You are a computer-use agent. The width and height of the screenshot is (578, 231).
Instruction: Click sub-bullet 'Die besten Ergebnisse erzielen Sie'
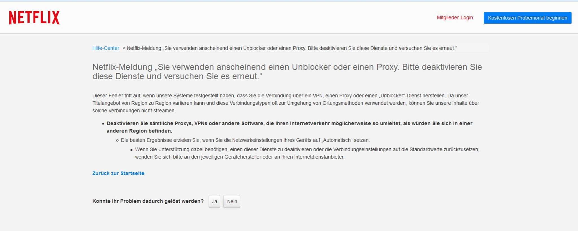coord(245,140)
